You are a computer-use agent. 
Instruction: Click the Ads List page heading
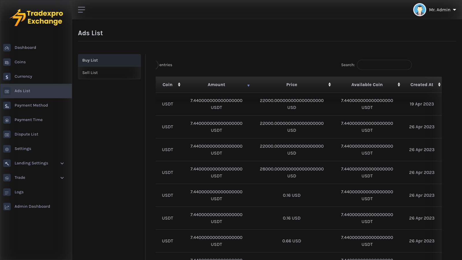click(90, 33)
